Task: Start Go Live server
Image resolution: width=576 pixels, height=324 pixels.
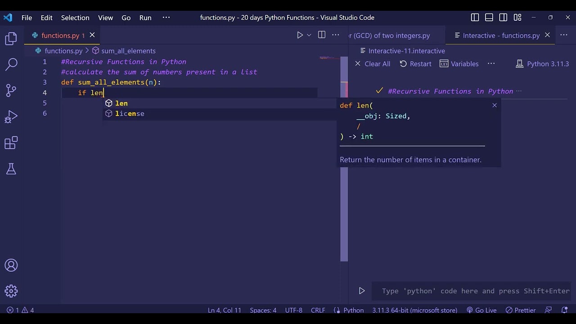Action: click(x=481, y=310)
